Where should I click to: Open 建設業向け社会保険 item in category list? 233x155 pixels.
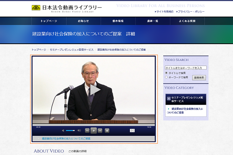point(185,111)
